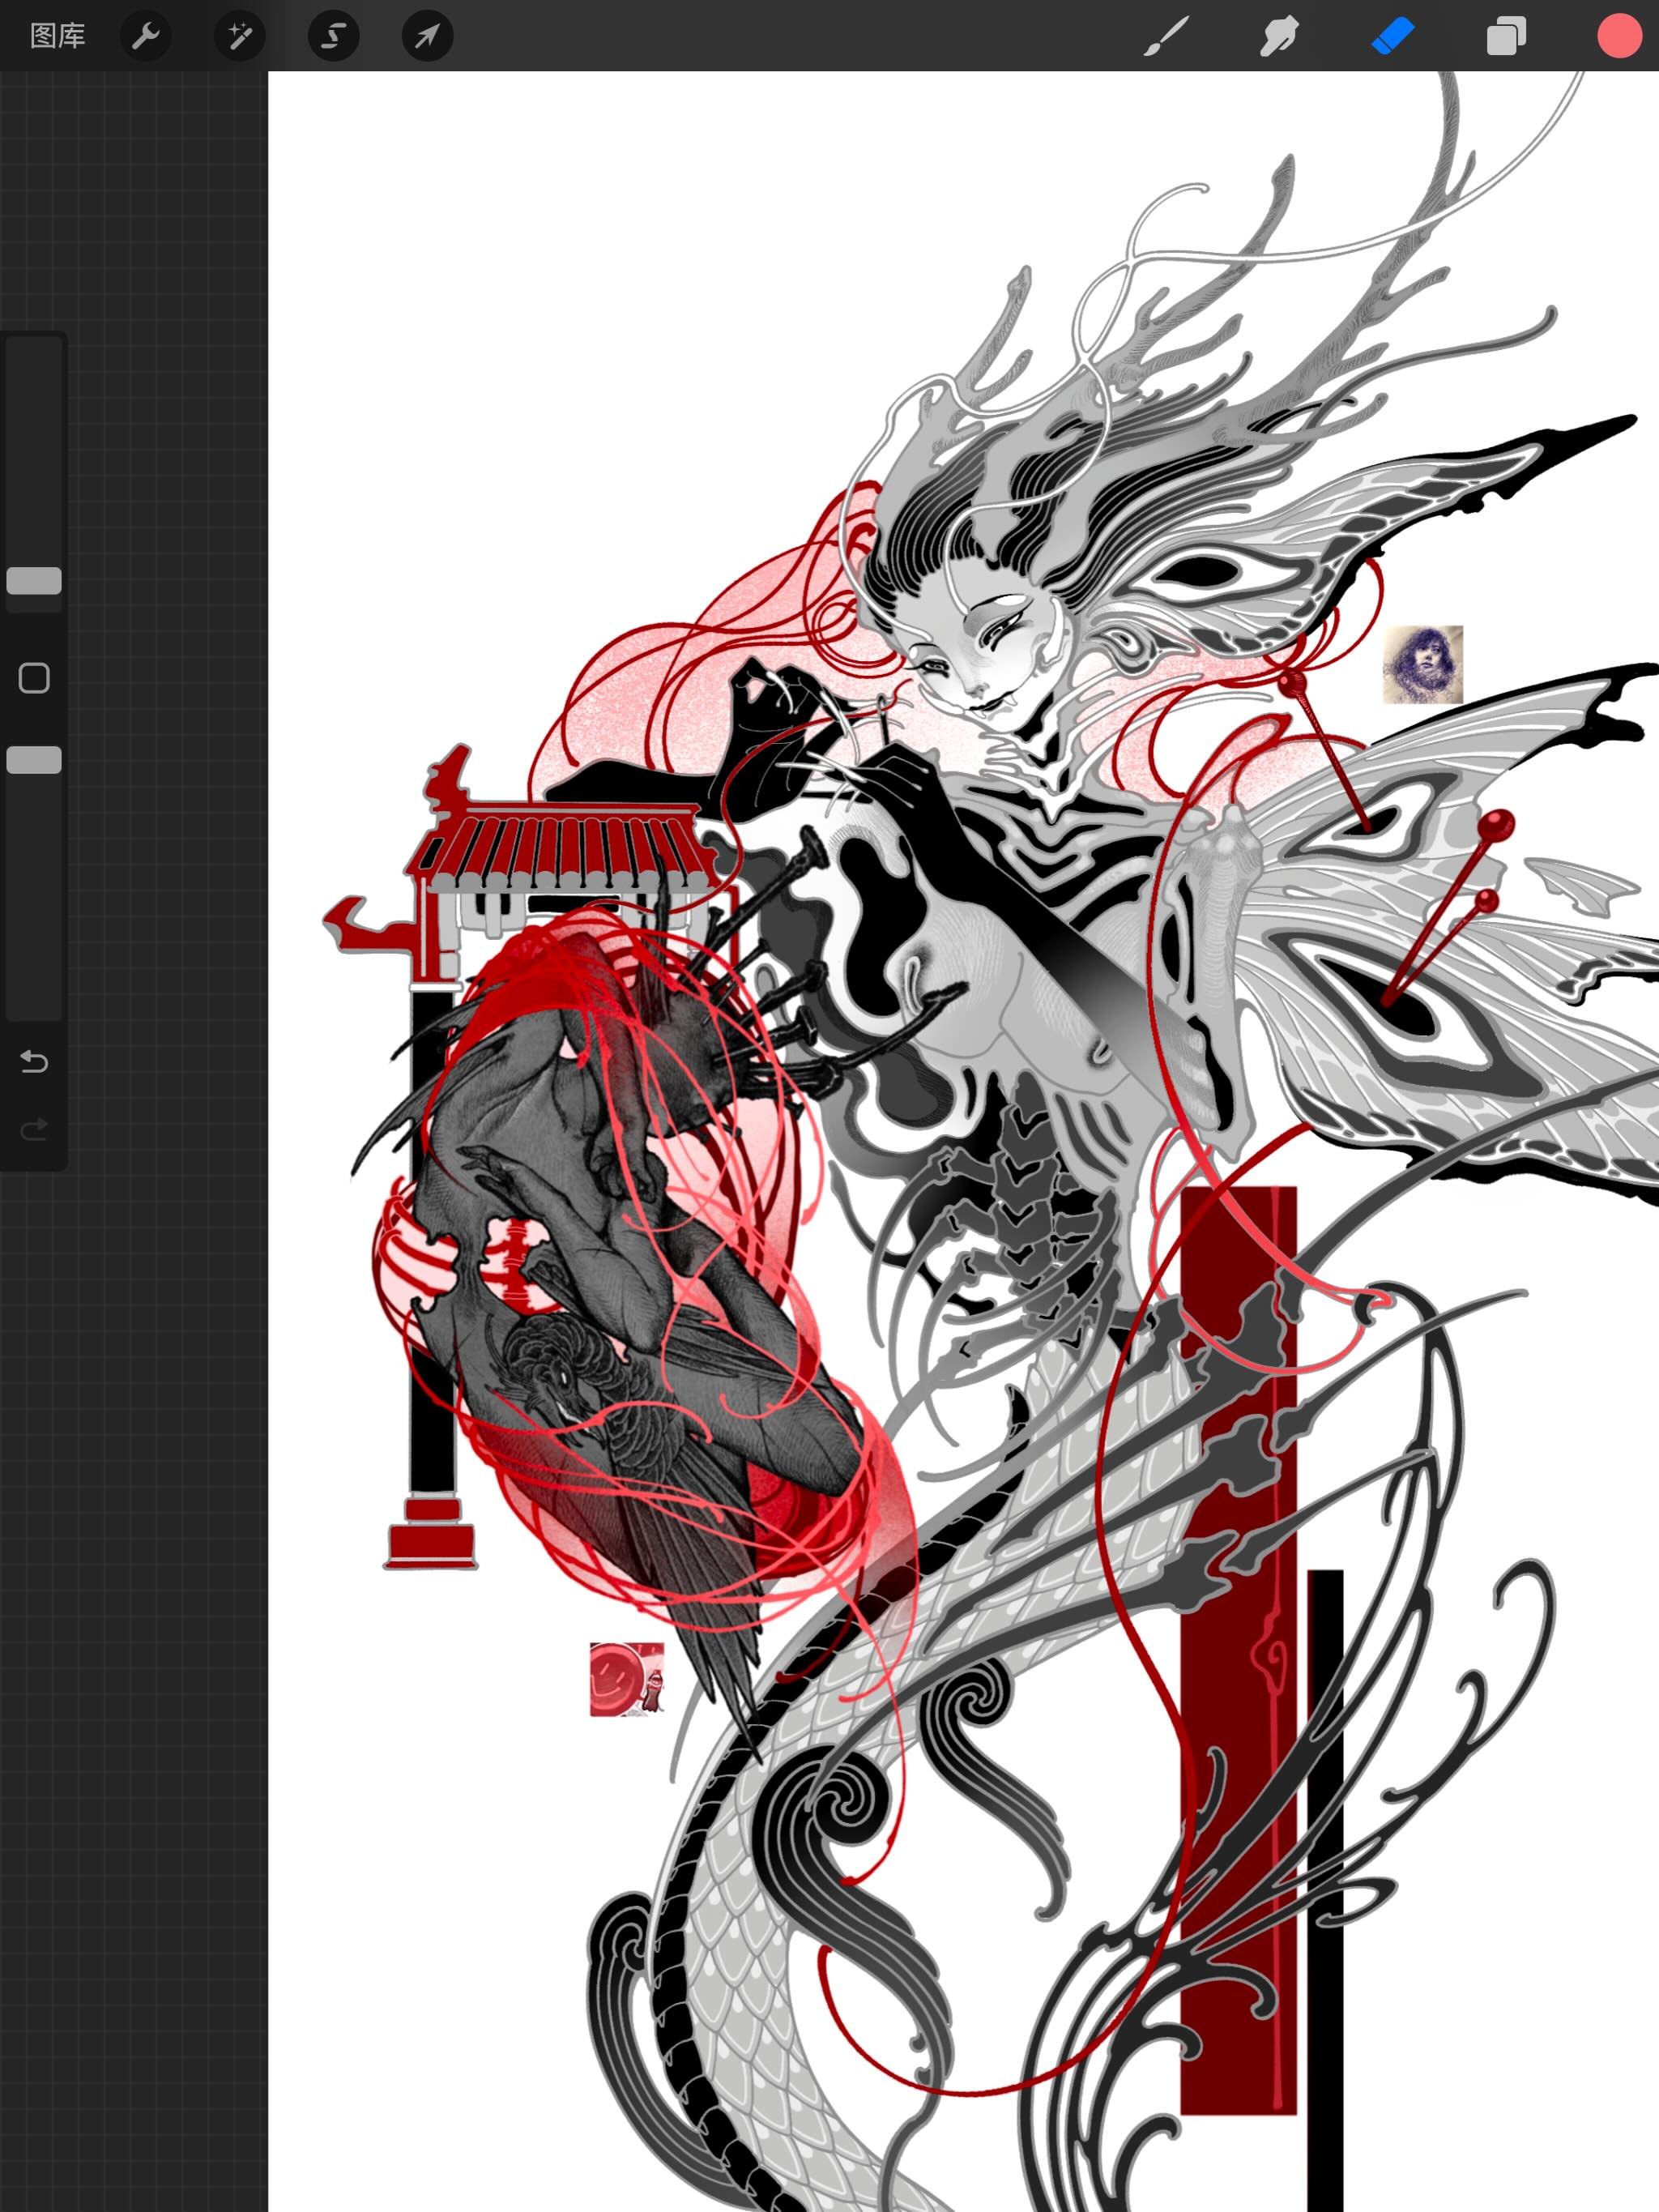Open the Gallery (图库) view

58,36
